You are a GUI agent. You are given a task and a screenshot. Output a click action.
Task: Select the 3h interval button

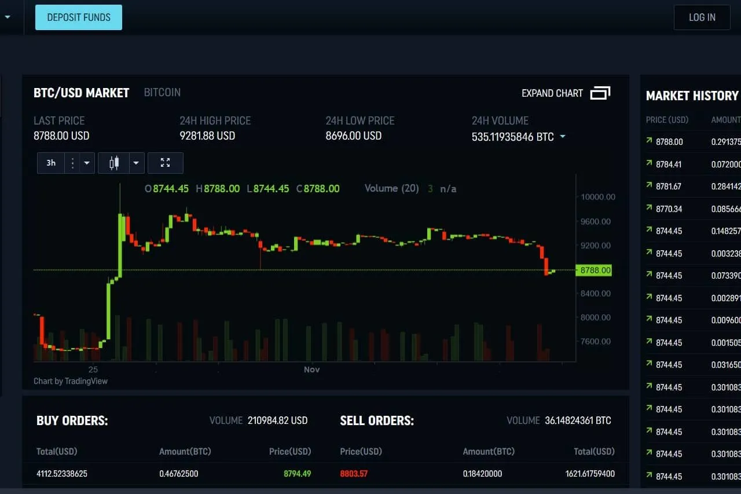click(51, 163)
